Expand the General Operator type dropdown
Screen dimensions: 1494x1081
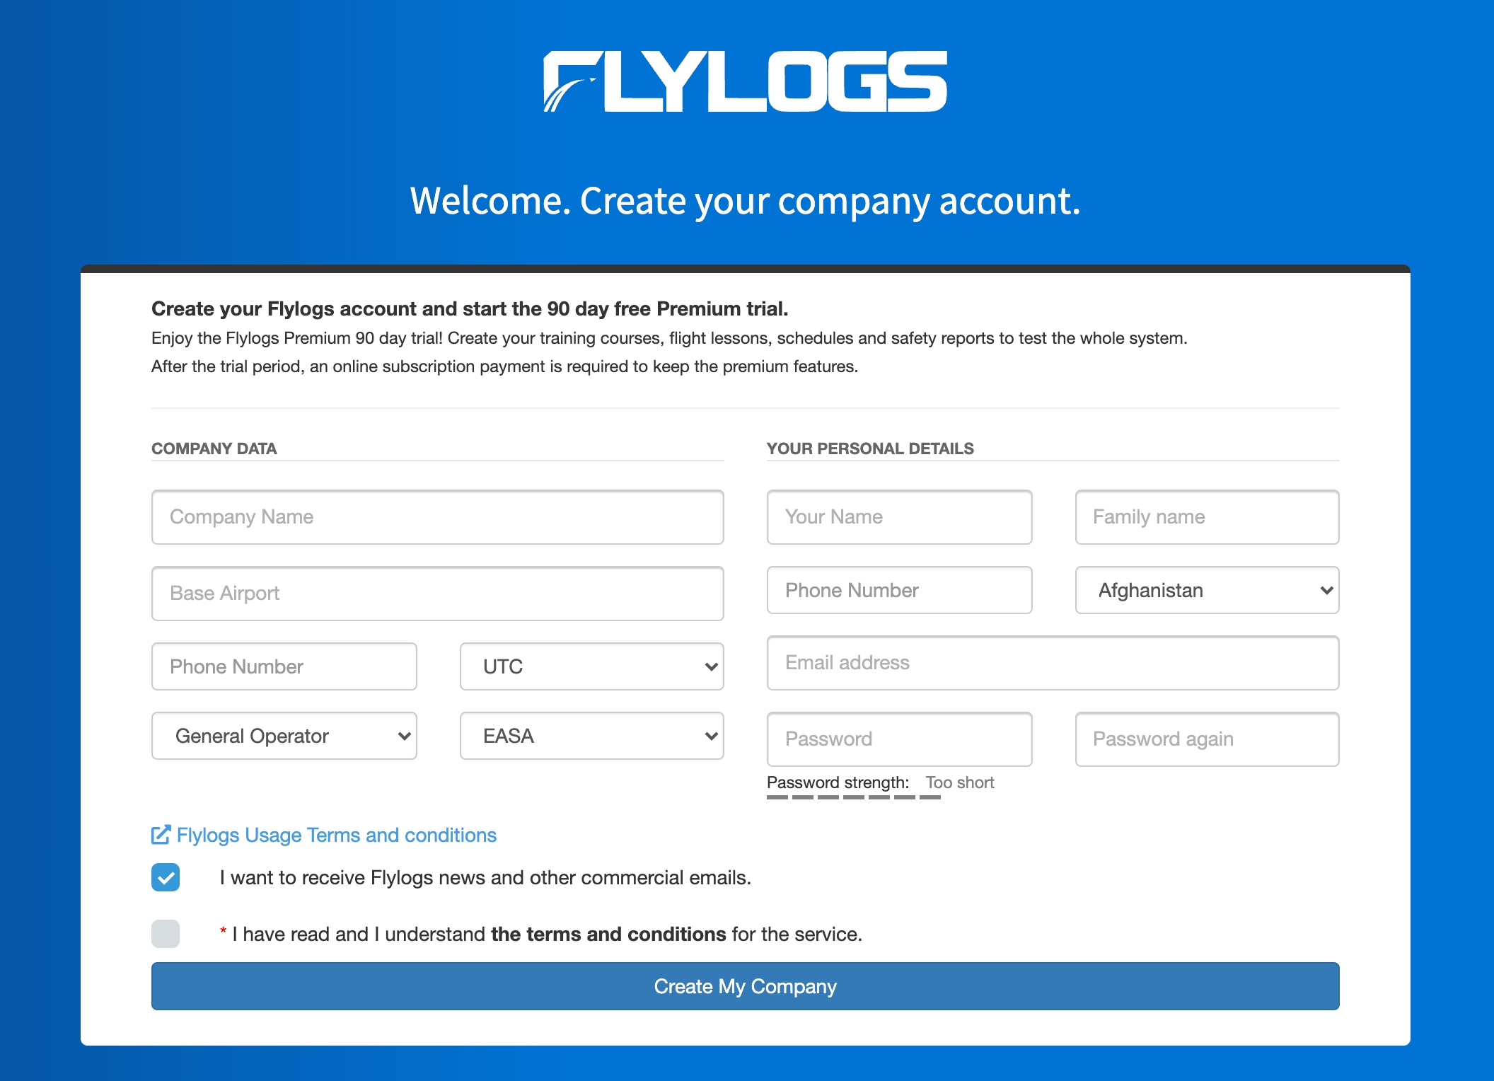click(x=284, y=736)
